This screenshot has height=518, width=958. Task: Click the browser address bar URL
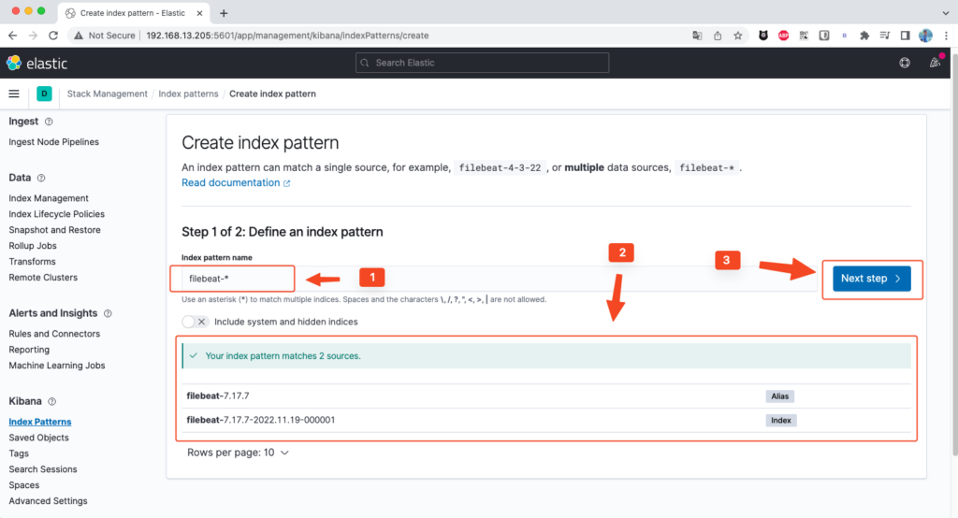pyautogui.click(x=287, y=36)
